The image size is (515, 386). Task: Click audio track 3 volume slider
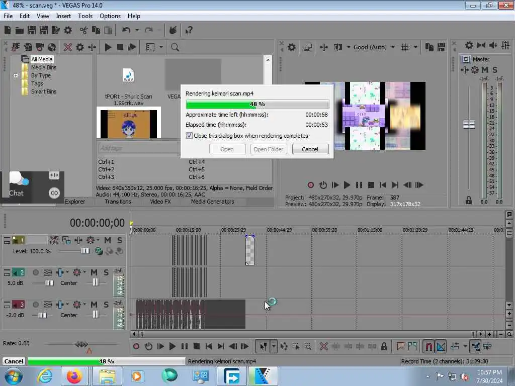pyautogui.click(x=42, y=315)
